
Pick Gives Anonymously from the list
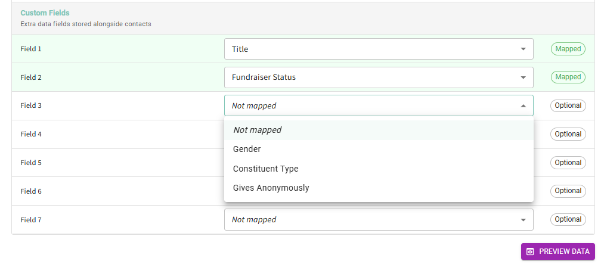[x=271, y=188]
